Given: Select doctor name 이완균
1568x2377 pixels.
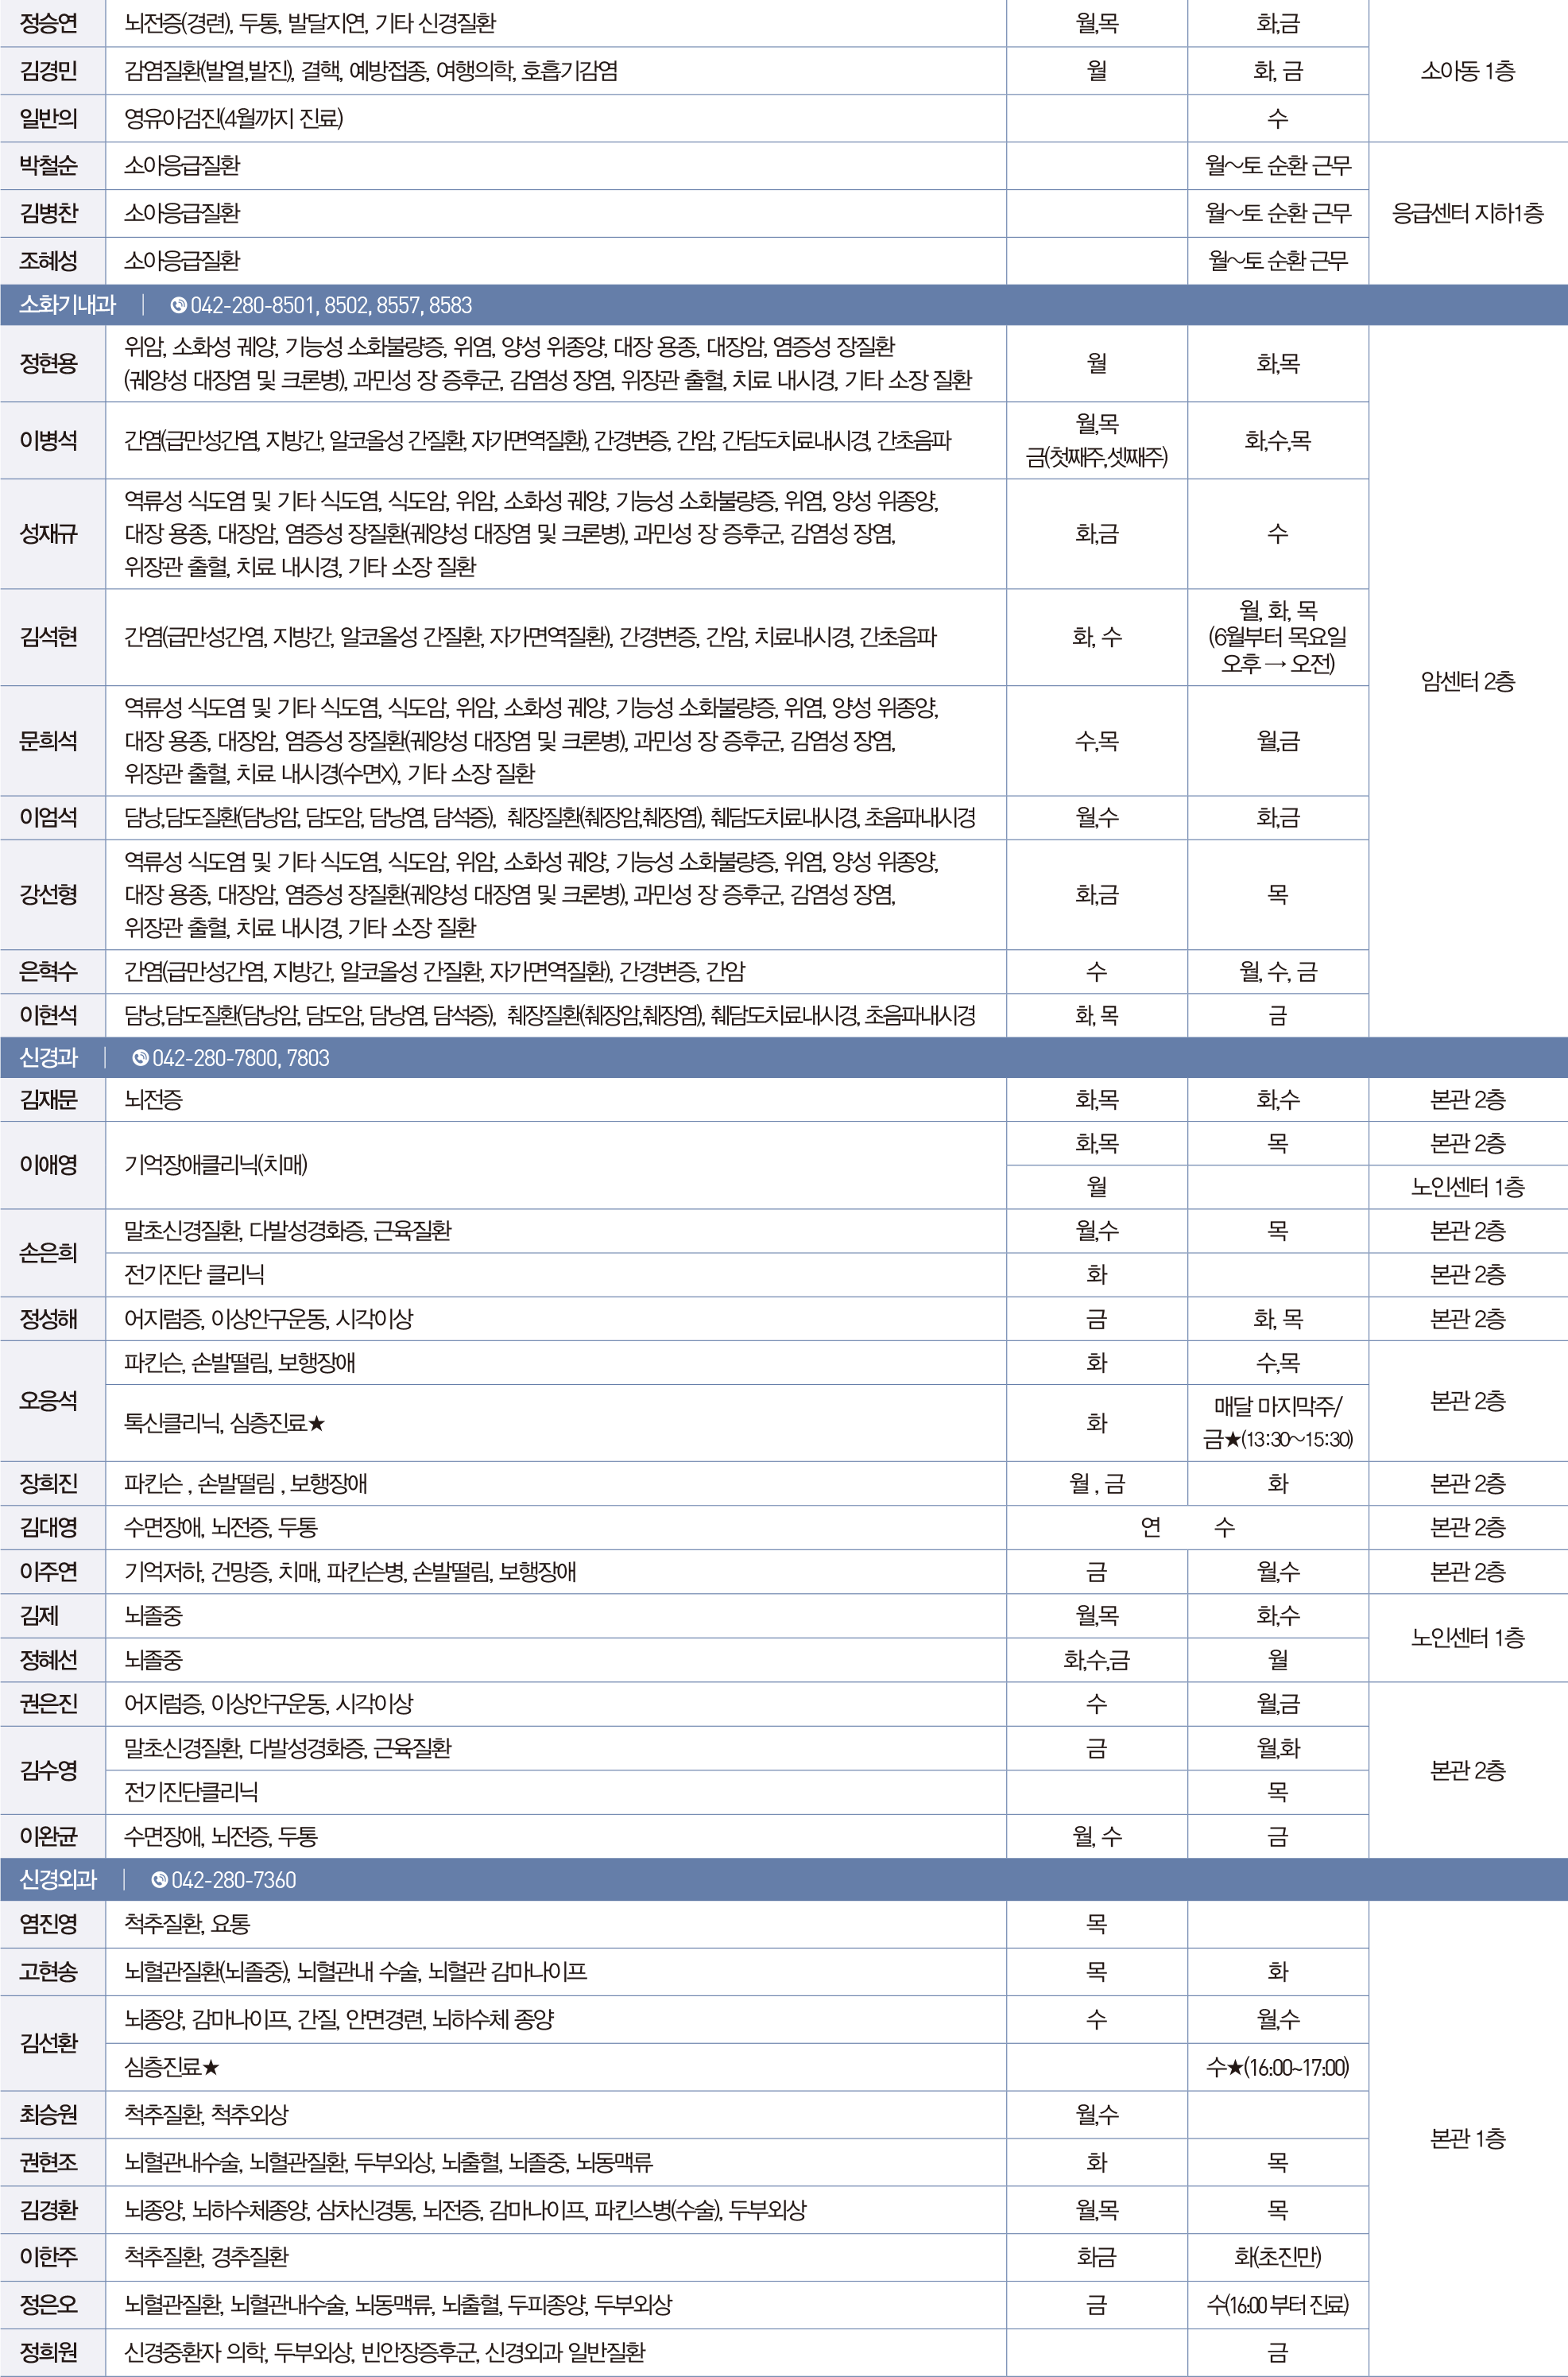Looking at the screenshot, I should [49, 1836].
